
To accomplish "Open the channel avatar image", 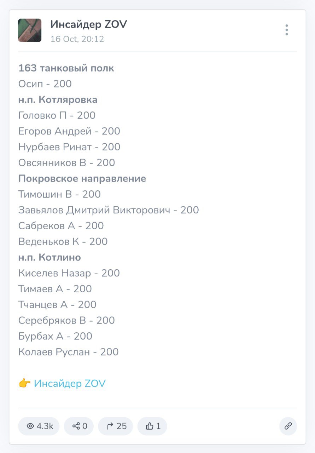I will 30,30.
